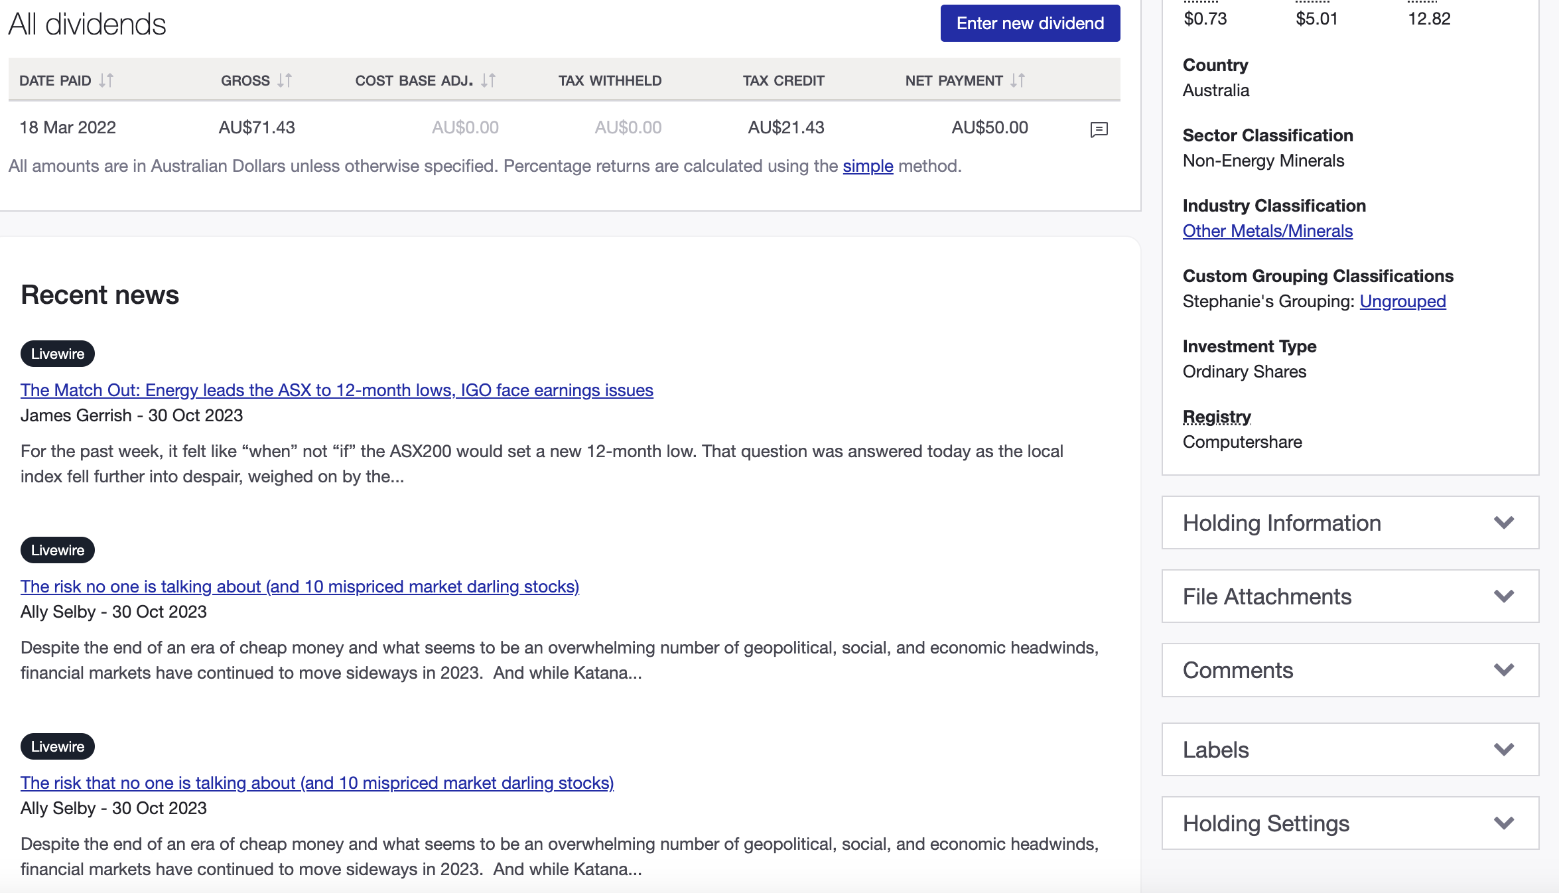Open 'The risk no one is talking about' article
Viewport: 1559px width, 893px height.
coord(299,586)
